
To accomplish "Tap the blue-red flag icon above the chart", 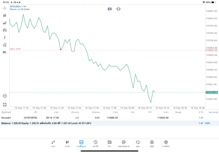I will [109, 9].
